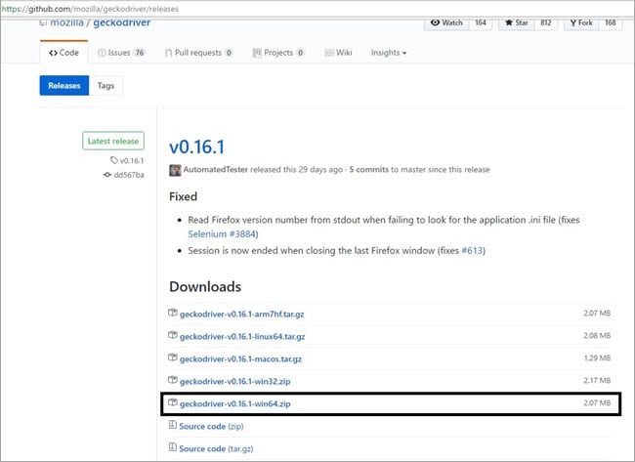Switch to the Tags view
This screenshot has height=462, width=635.
(106, 85)
